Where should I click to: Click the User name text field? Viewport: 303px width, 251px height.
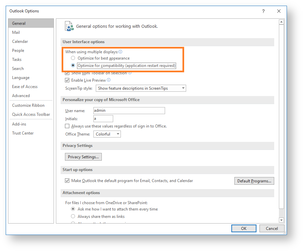click(129, 110)
